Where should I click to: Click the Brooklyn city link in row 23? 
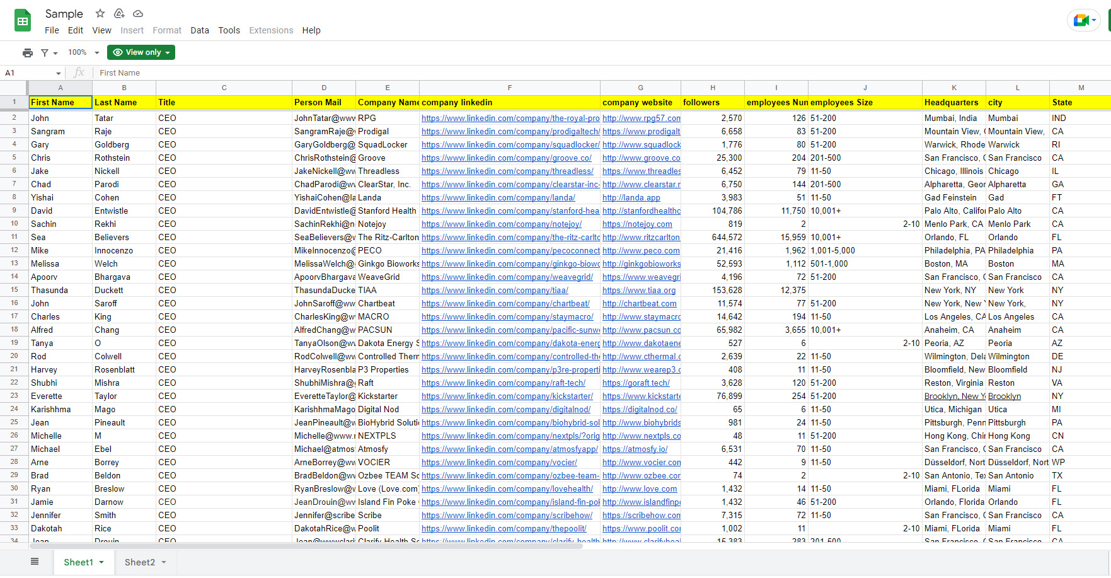point(1005,396)
